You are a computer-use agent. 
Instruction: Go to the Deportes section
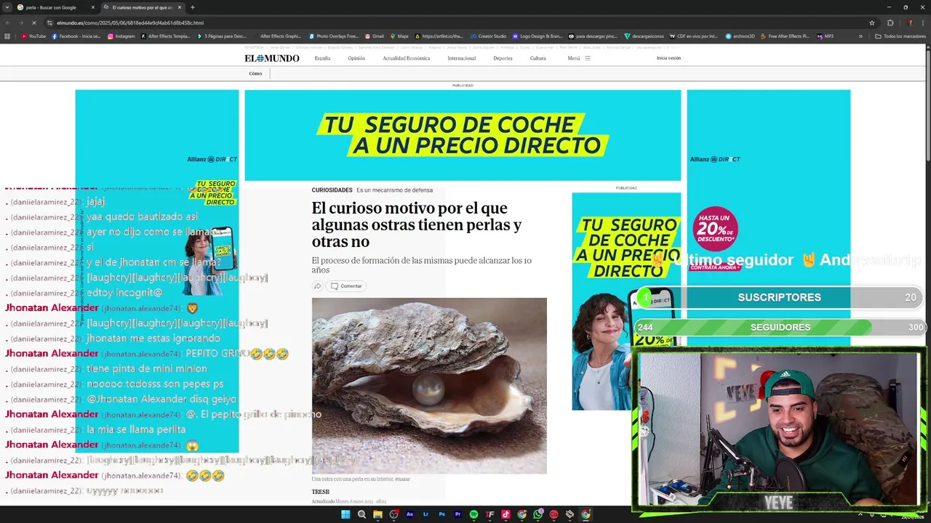pos(503,58)
